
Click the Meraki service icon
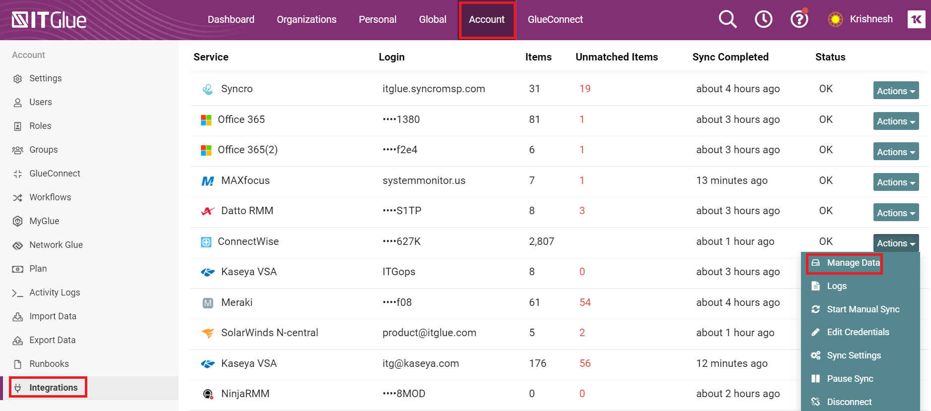coord(207,303)
